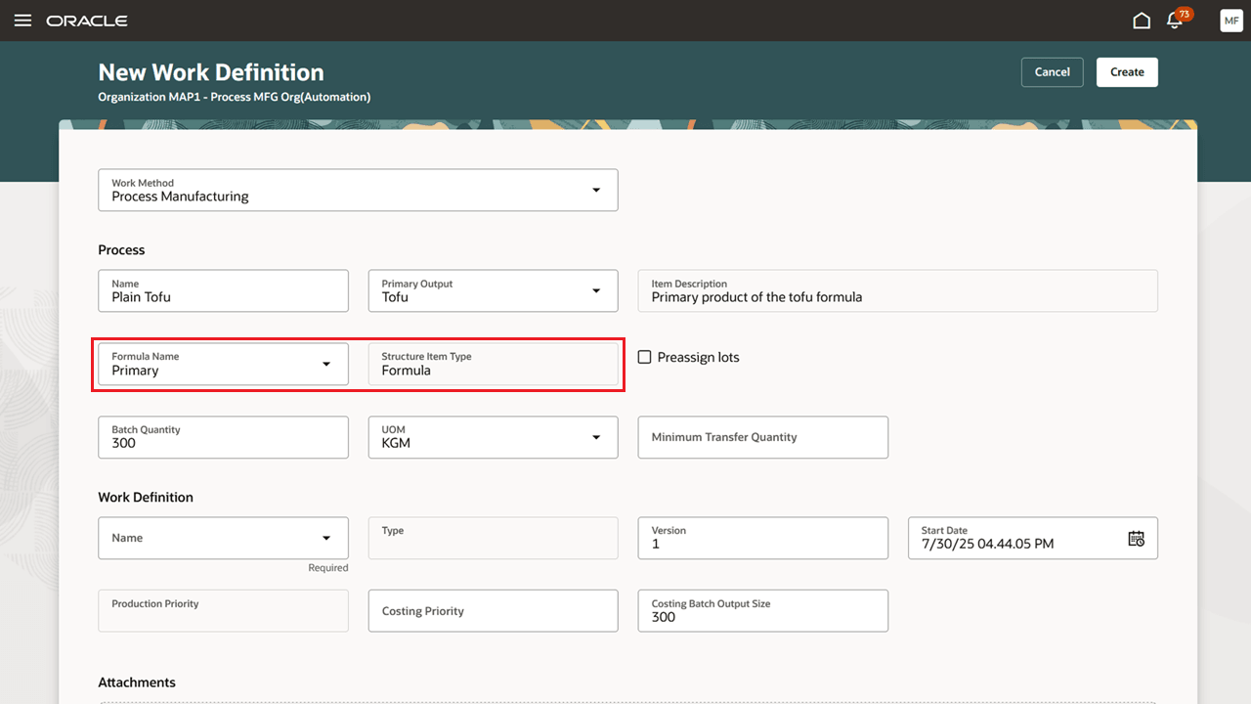Screen dimensions: 1251x704
Task: Open the Start Date calendar picker
Action: 1136,538
